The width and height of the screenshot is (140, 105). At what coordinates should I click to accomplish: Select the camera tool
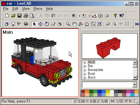[26, 24]
